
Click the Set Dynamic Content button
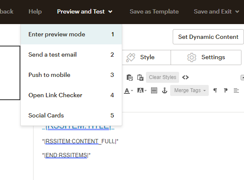click(208, 37)
